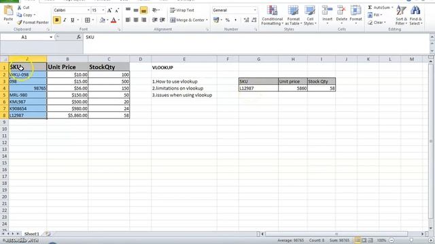
Task: Click decrease indent icon
Action: pos(155,20)
